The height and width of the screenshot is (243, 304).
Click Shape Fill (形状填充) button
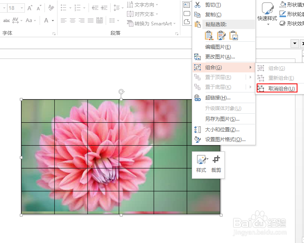[292, 4]
